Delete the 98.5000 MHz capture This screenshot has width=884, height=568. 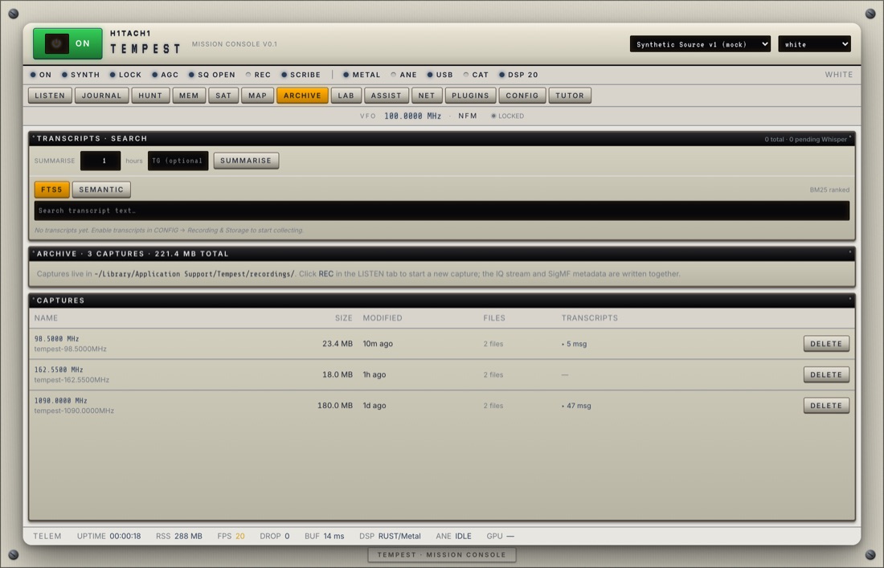tap(826, 344)
